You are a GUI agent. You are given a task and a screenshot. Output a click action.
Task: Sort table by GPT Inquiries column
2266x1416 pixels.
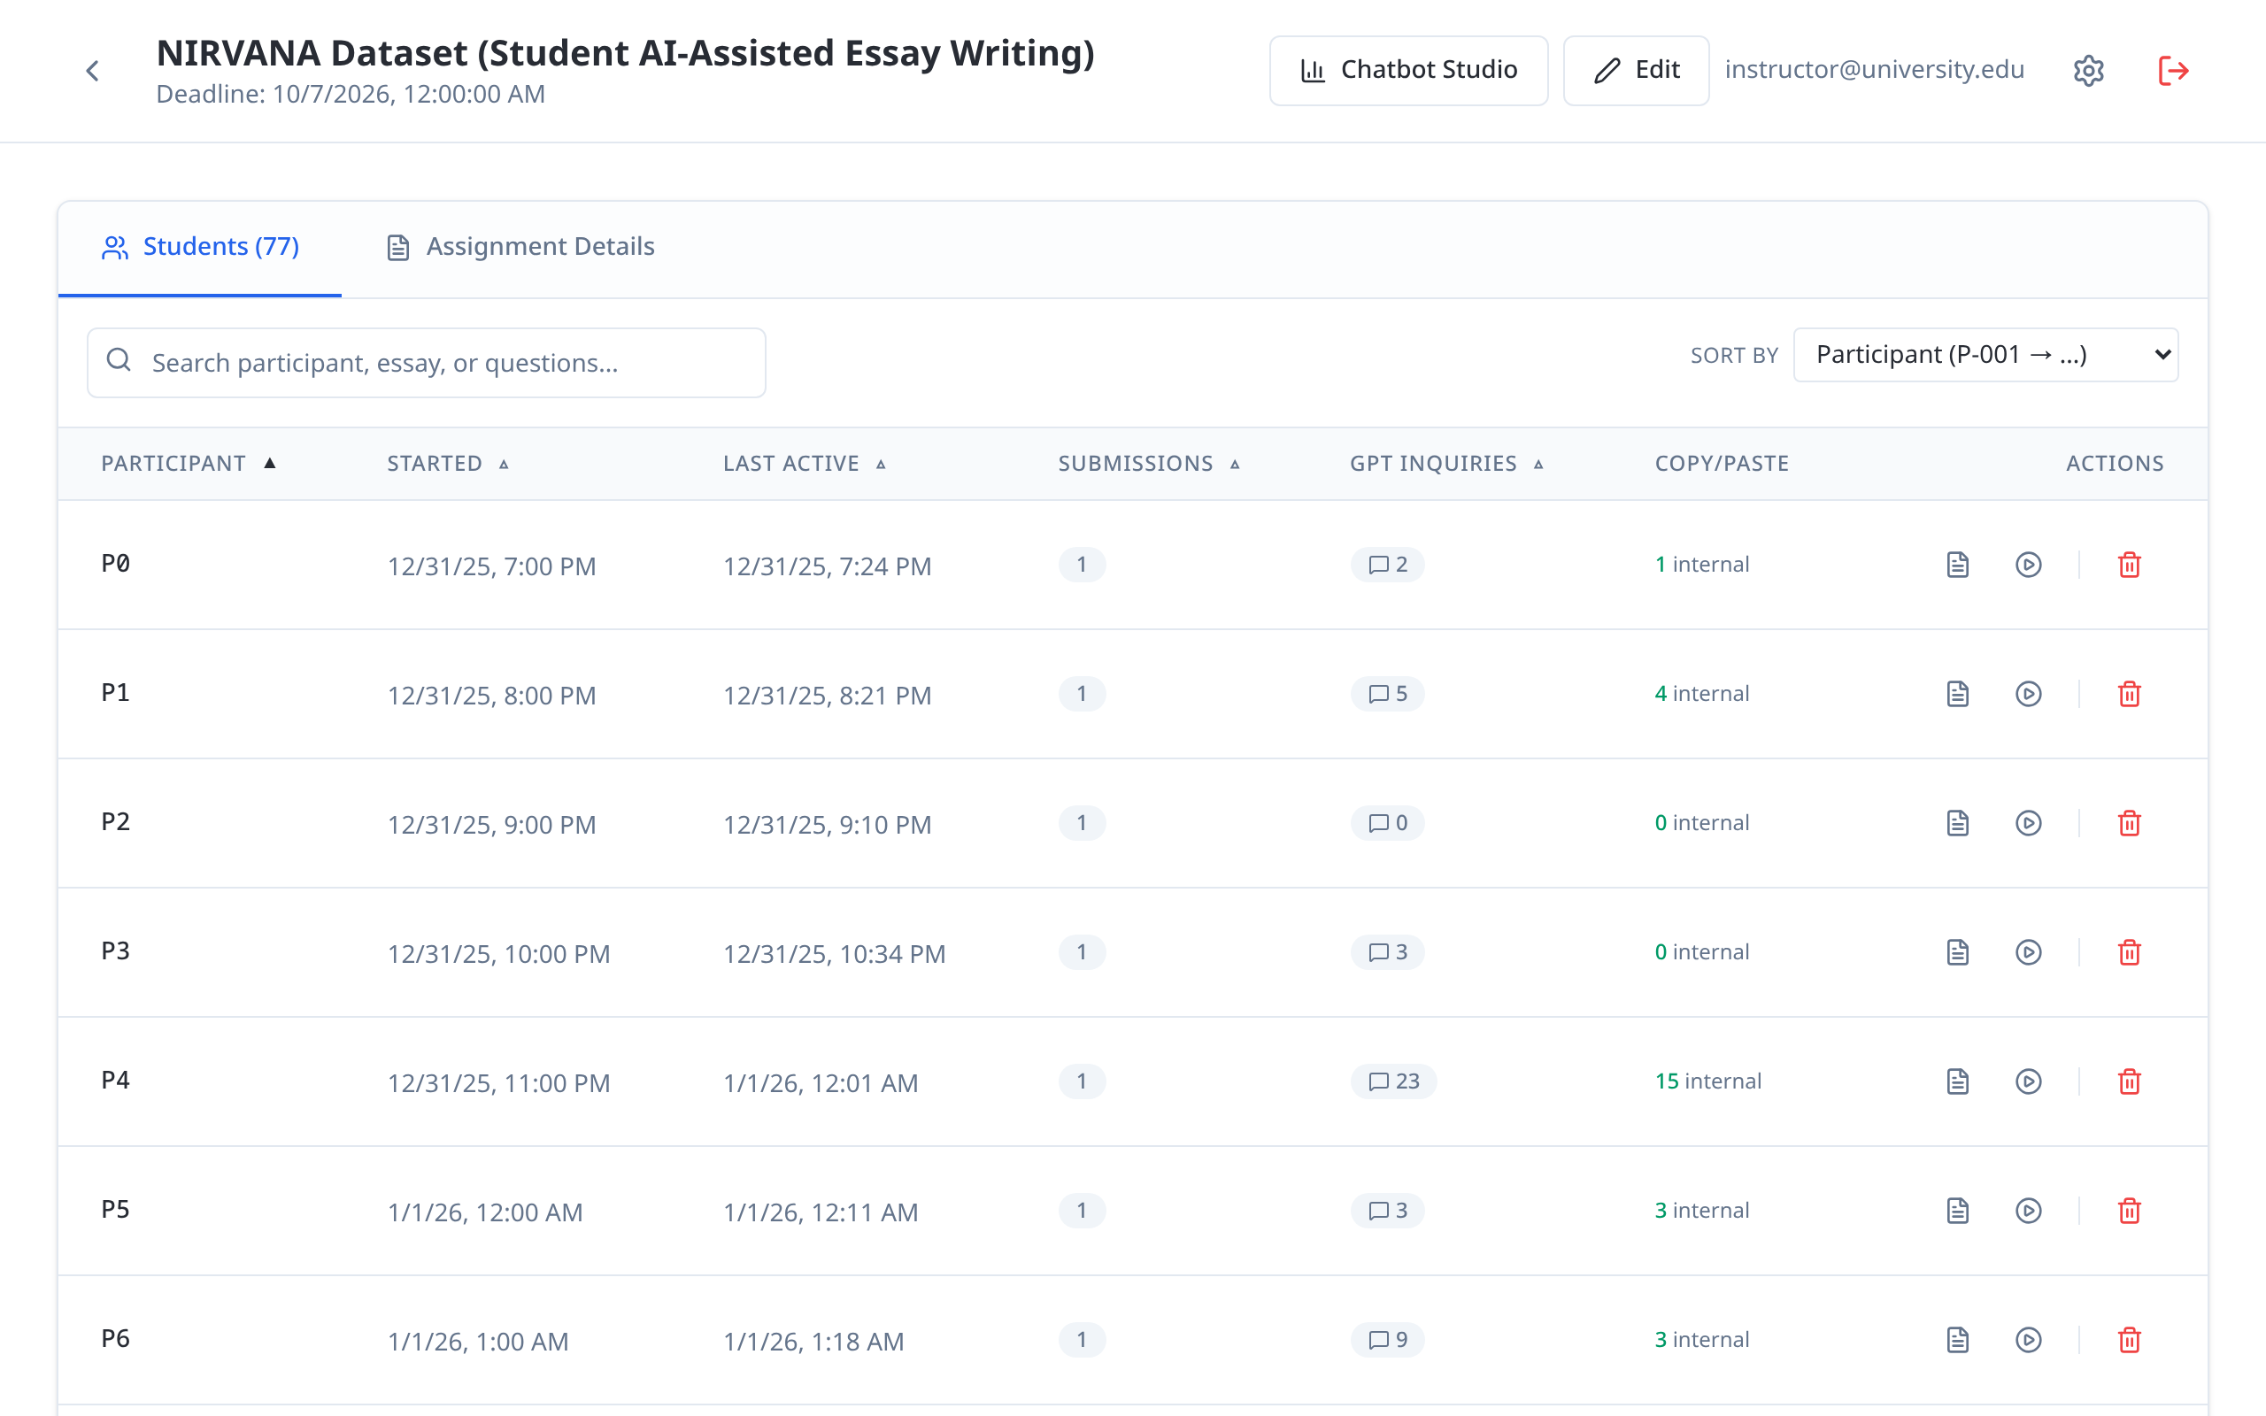[x=1446, y=464]
